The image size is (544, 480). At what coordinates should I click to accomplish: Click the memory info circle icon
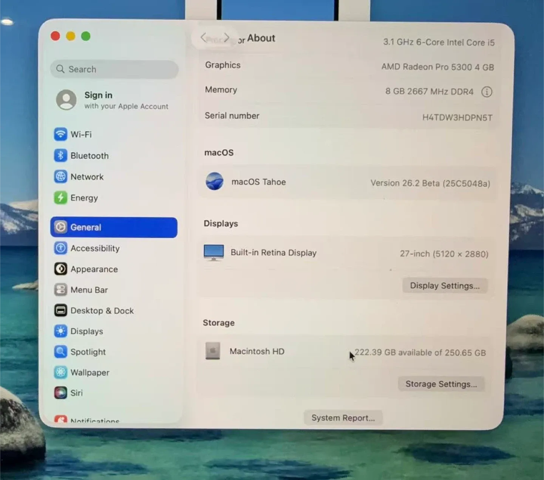coord(487,92)
